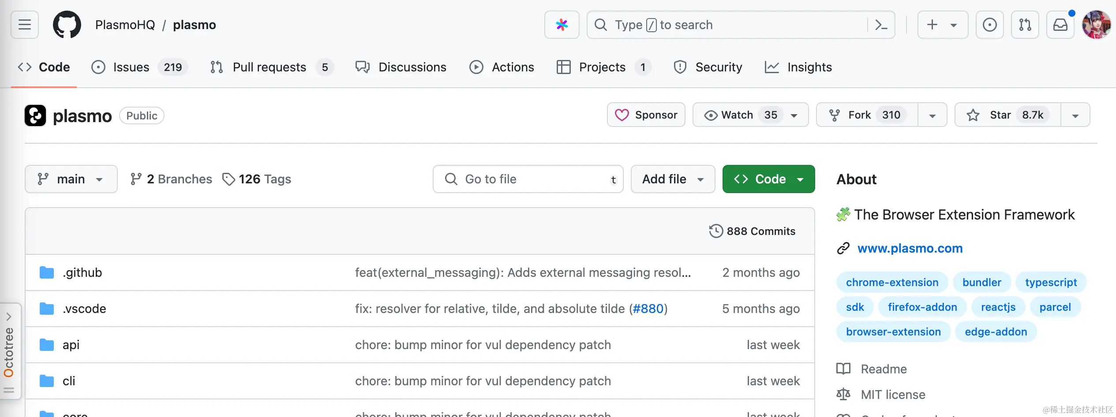Click the .vscode folder icon

coord(47,309)
